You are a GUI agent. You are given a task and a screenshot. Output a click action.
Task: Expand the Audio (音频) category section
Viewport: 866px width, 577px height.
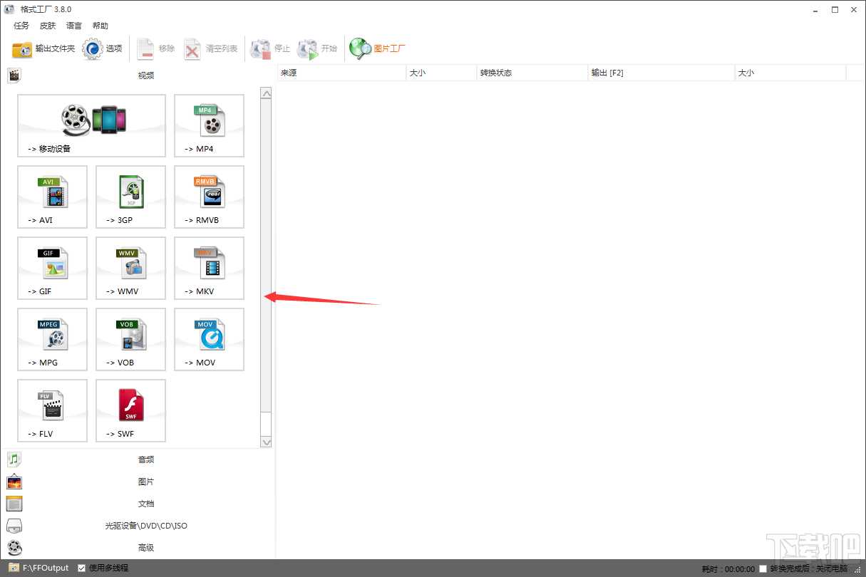point(145,459)
